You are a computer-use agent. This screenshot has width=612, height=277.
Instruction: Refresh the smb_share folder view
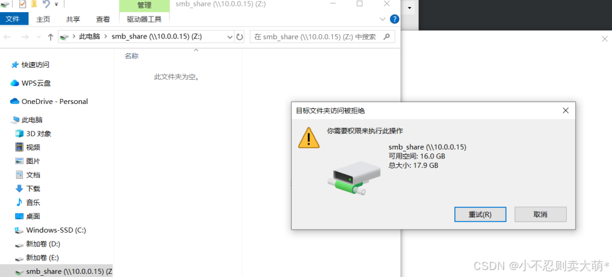coord(240,37)
